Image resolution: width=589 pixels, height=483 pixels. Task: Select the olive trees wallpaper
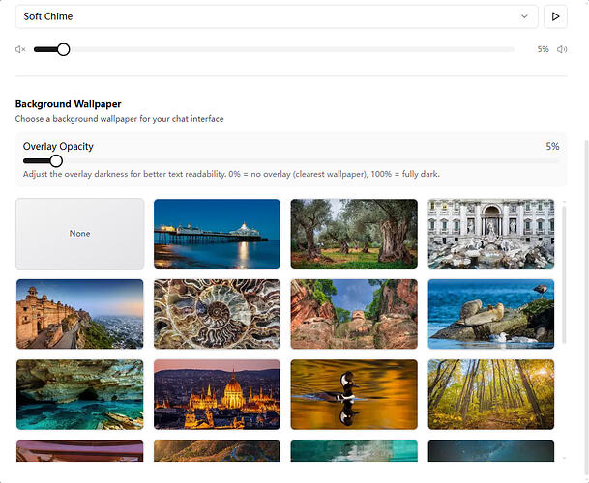(354, 234)
